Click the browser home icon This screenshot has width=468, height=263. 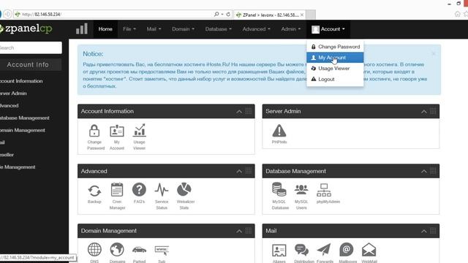click(x=457, y=14)
